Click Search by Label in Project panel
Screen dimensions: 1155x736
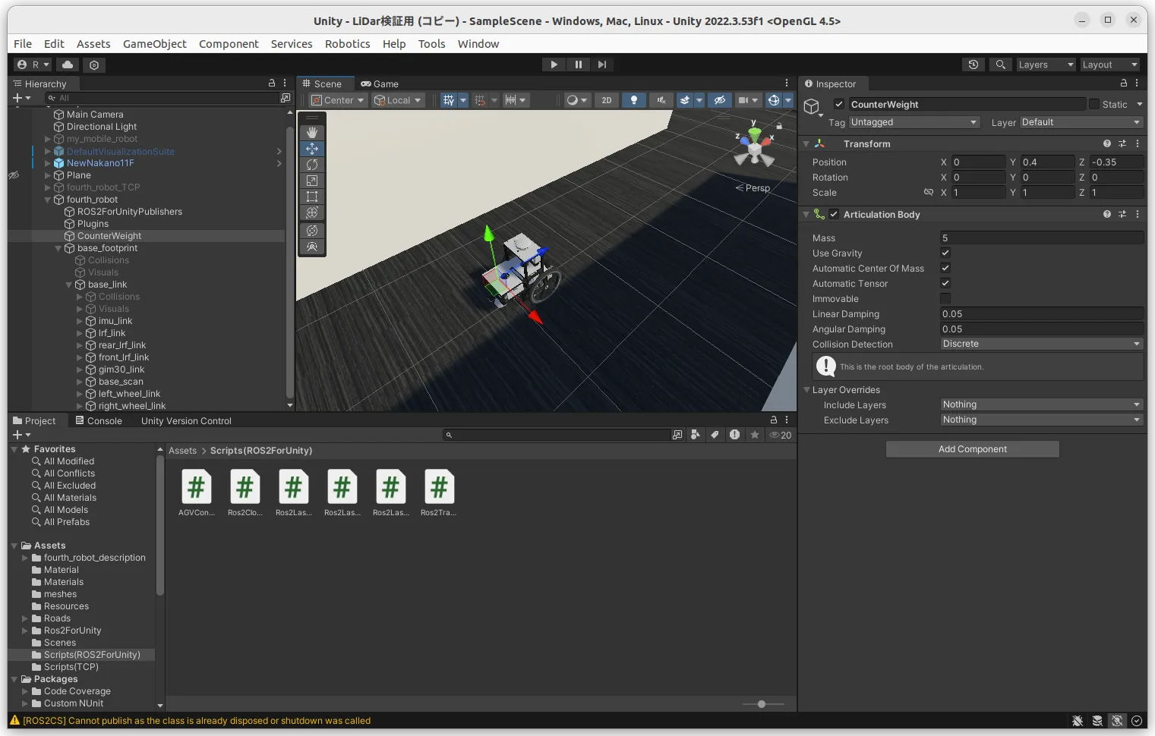[x=715, y=435]
